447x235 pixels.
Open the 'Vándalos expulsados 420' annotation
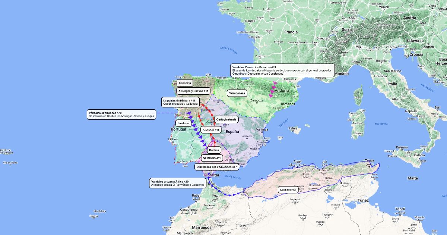[122, 115]
